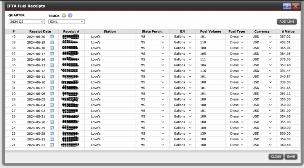Open calendar icon for receipt 2024-05-29
304x168 pixels.
(52, 128)
